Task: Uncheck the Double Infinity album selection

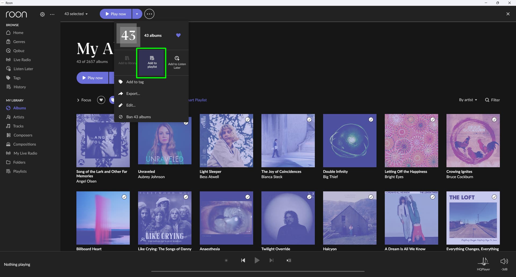Action: click(x=371, y=120)
